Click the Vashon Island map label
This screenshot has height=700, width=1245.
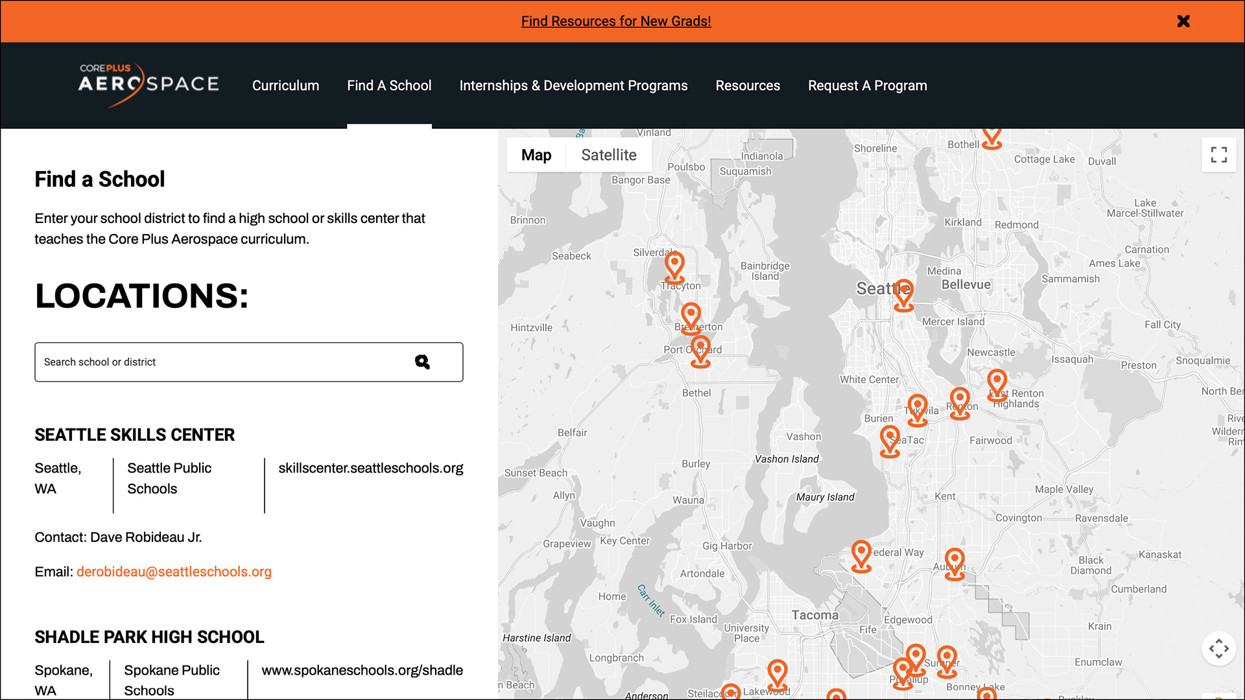click(x=787, y=459)
